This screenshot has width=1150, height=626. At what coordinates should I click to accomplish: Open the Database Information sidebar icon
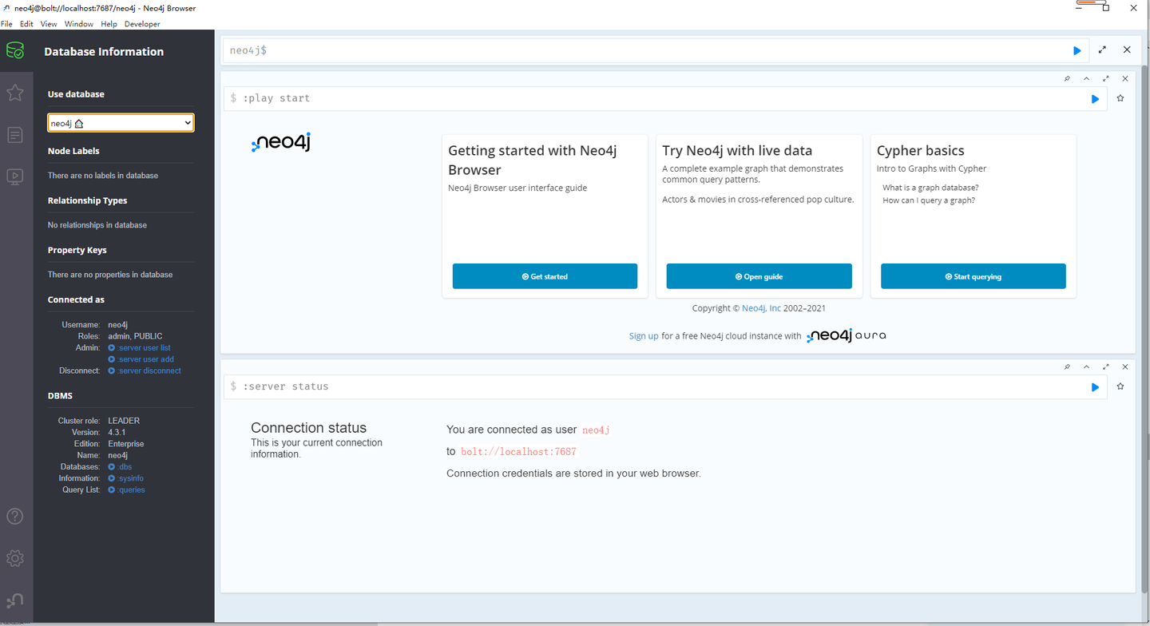coord(15,50)
